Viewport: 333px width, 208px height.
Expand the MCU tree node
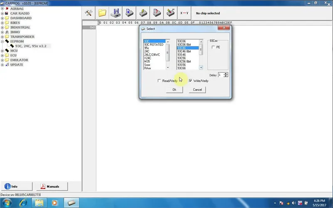click(x=2, y=51)
